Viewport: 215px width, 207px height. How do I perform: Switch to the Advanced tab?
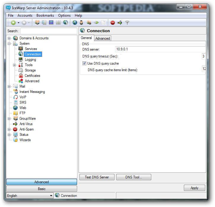[x=103, y=38]
